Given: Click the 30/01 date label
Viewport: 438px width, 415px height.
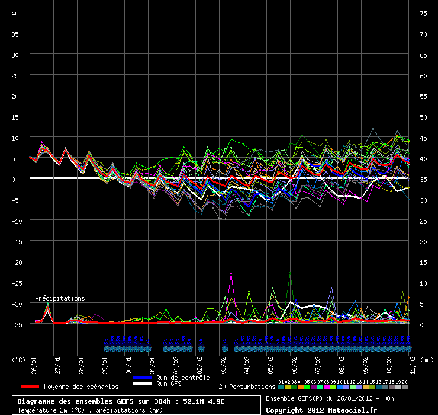Looking at the screenshot, I should coord(128,365).
